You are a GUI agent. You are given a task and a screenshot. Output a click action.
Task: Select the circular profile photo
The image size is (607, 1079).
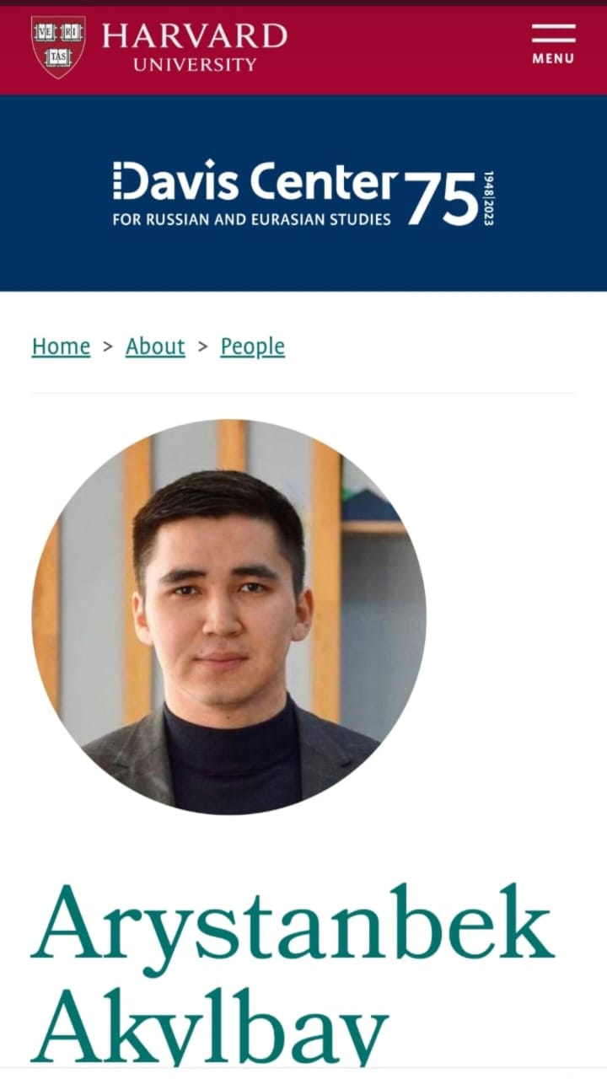(229, 617)
